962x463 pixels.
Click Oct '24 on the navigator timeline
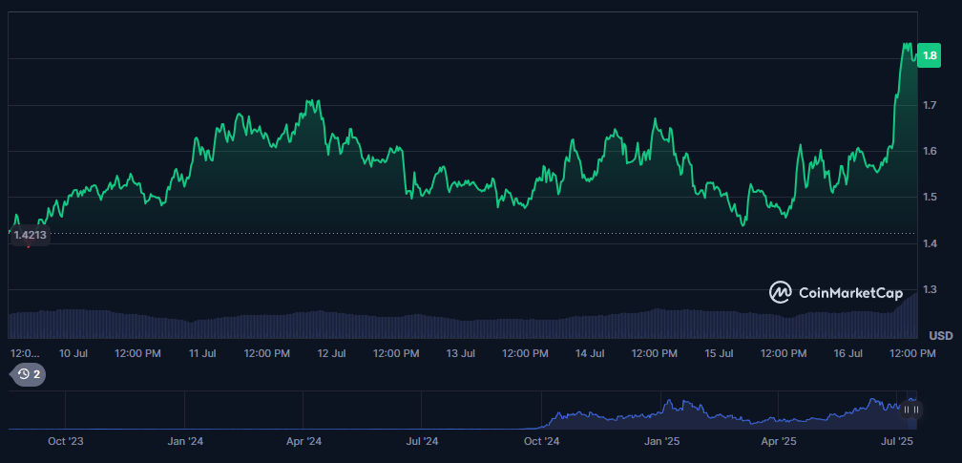point(542,441)
